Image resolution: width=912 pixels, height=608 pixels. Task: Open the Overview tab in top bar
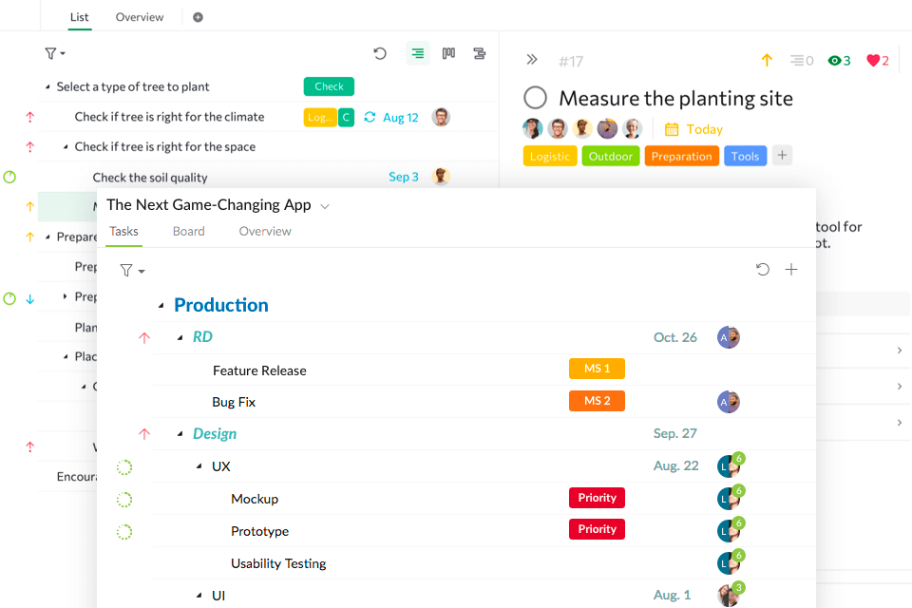(140, 17)
